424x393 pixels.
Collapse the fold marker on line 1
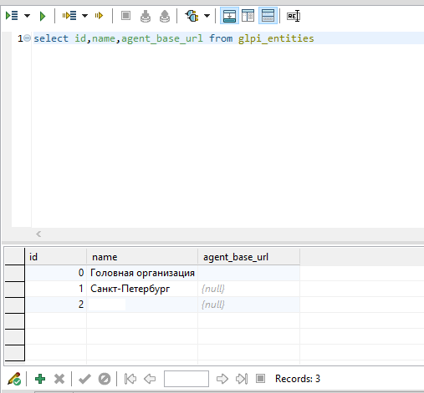(x=27, y=38)
